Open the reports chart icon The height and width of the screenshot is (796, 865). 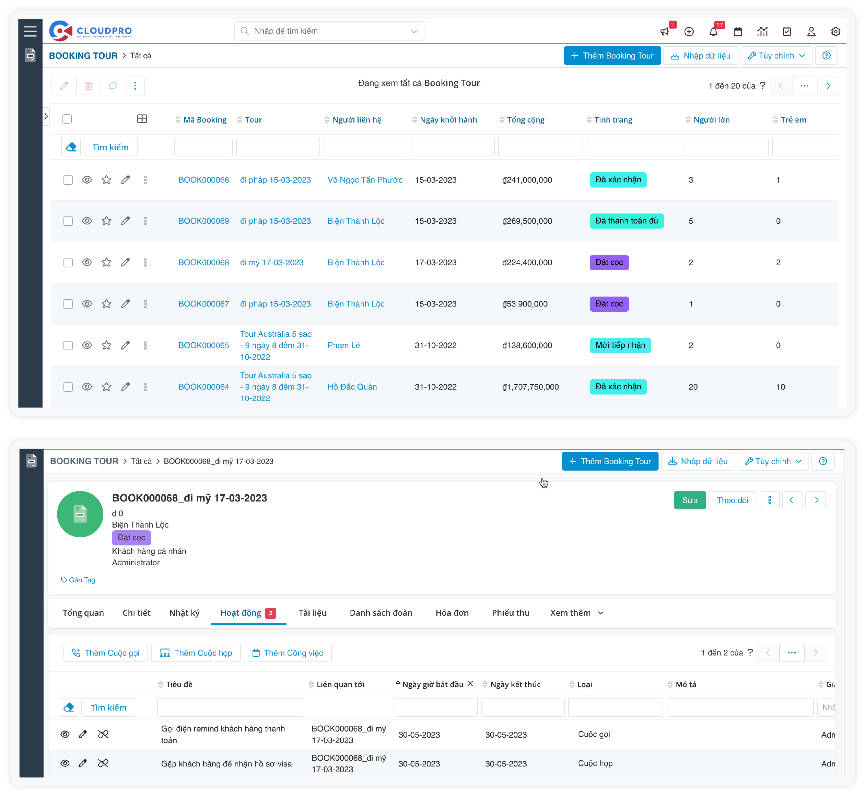coord(762,32)
